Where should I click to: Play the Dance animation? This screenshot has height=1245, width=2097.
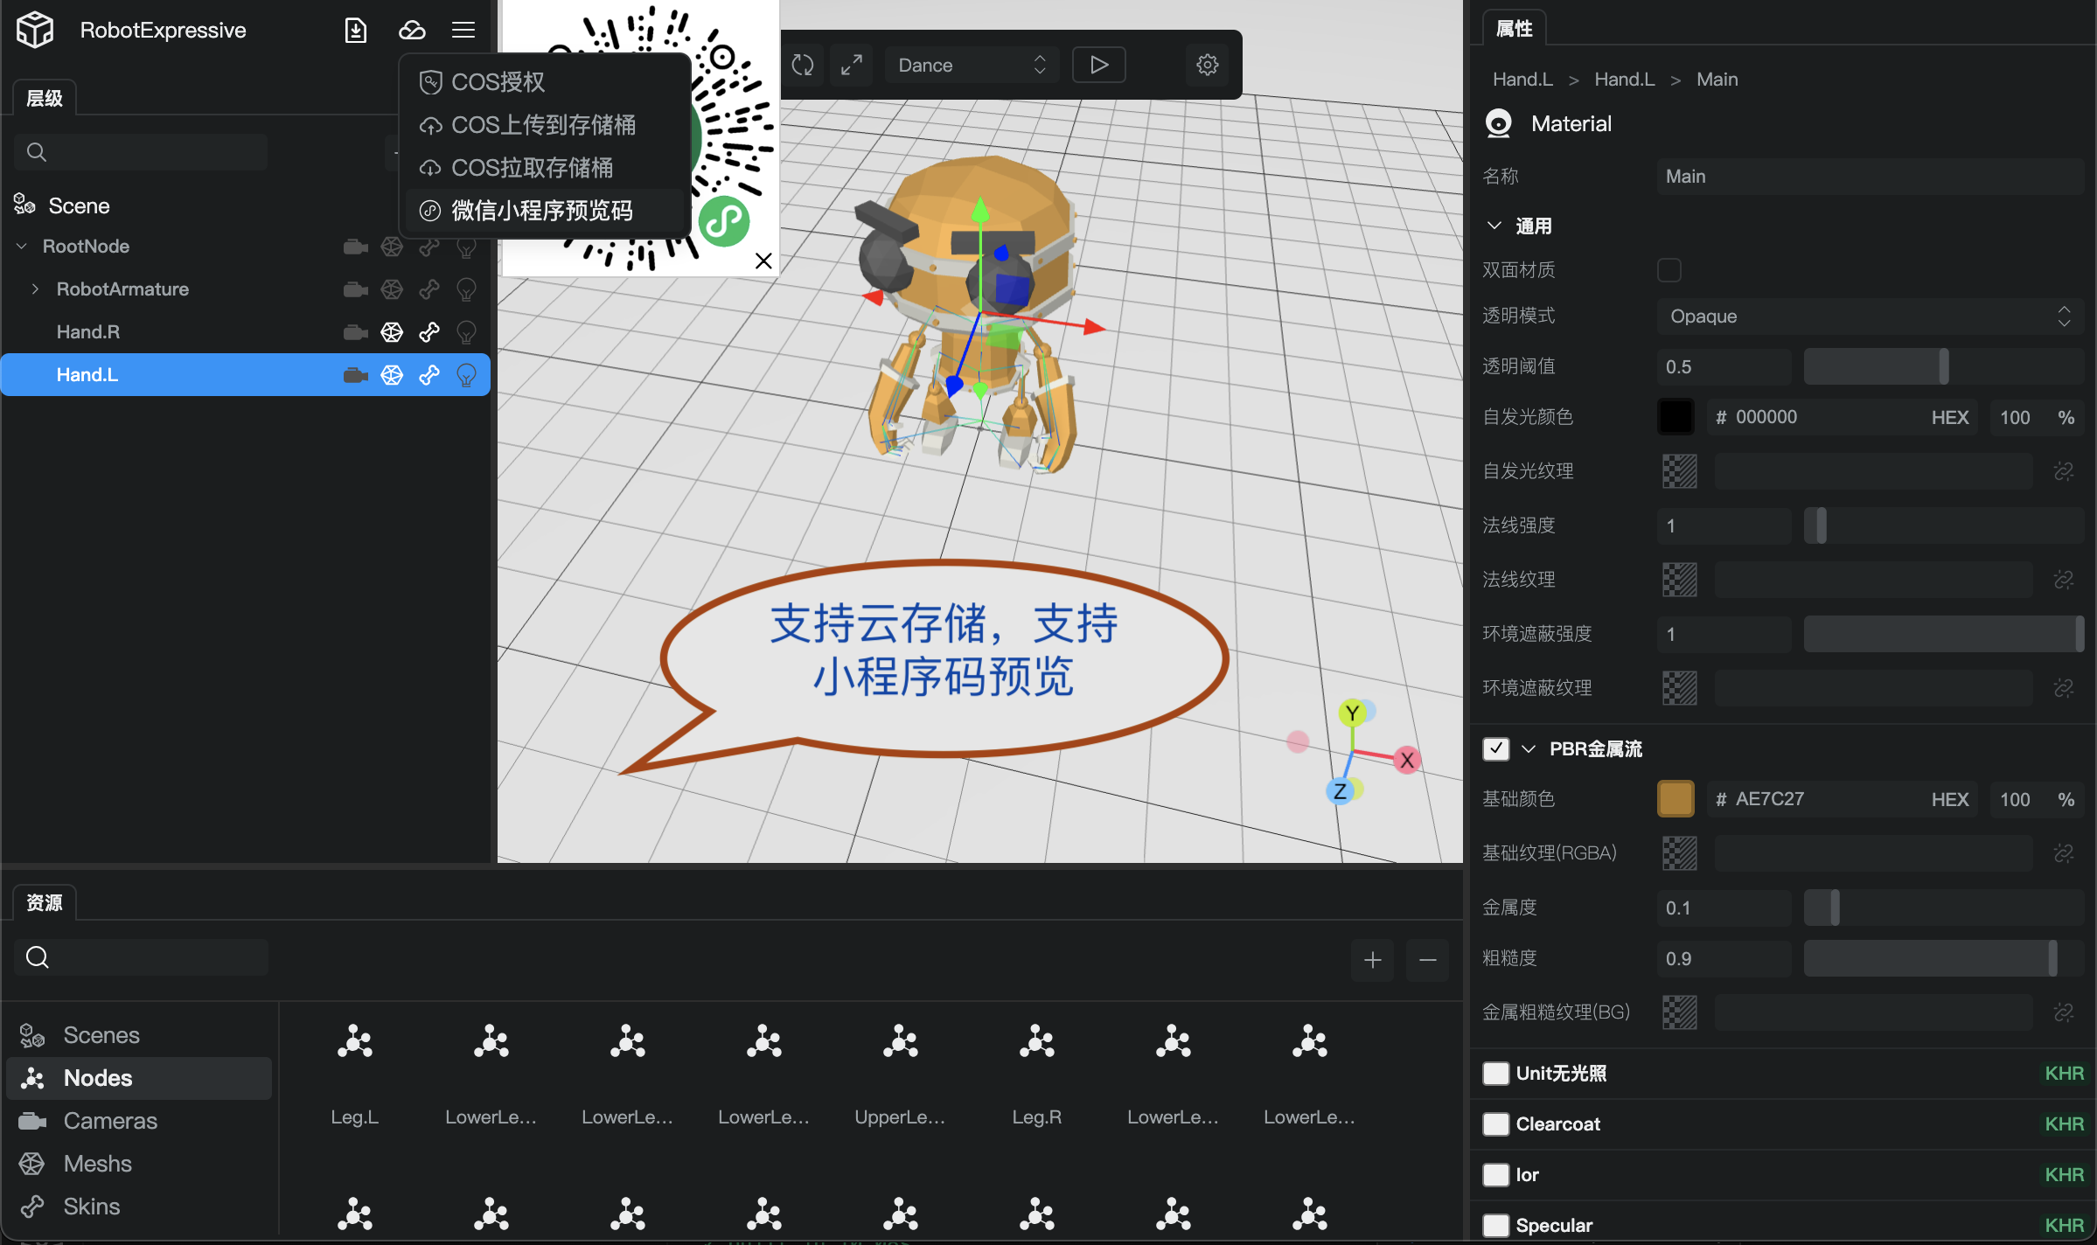pyautogui.click(x=1099, y=65)
